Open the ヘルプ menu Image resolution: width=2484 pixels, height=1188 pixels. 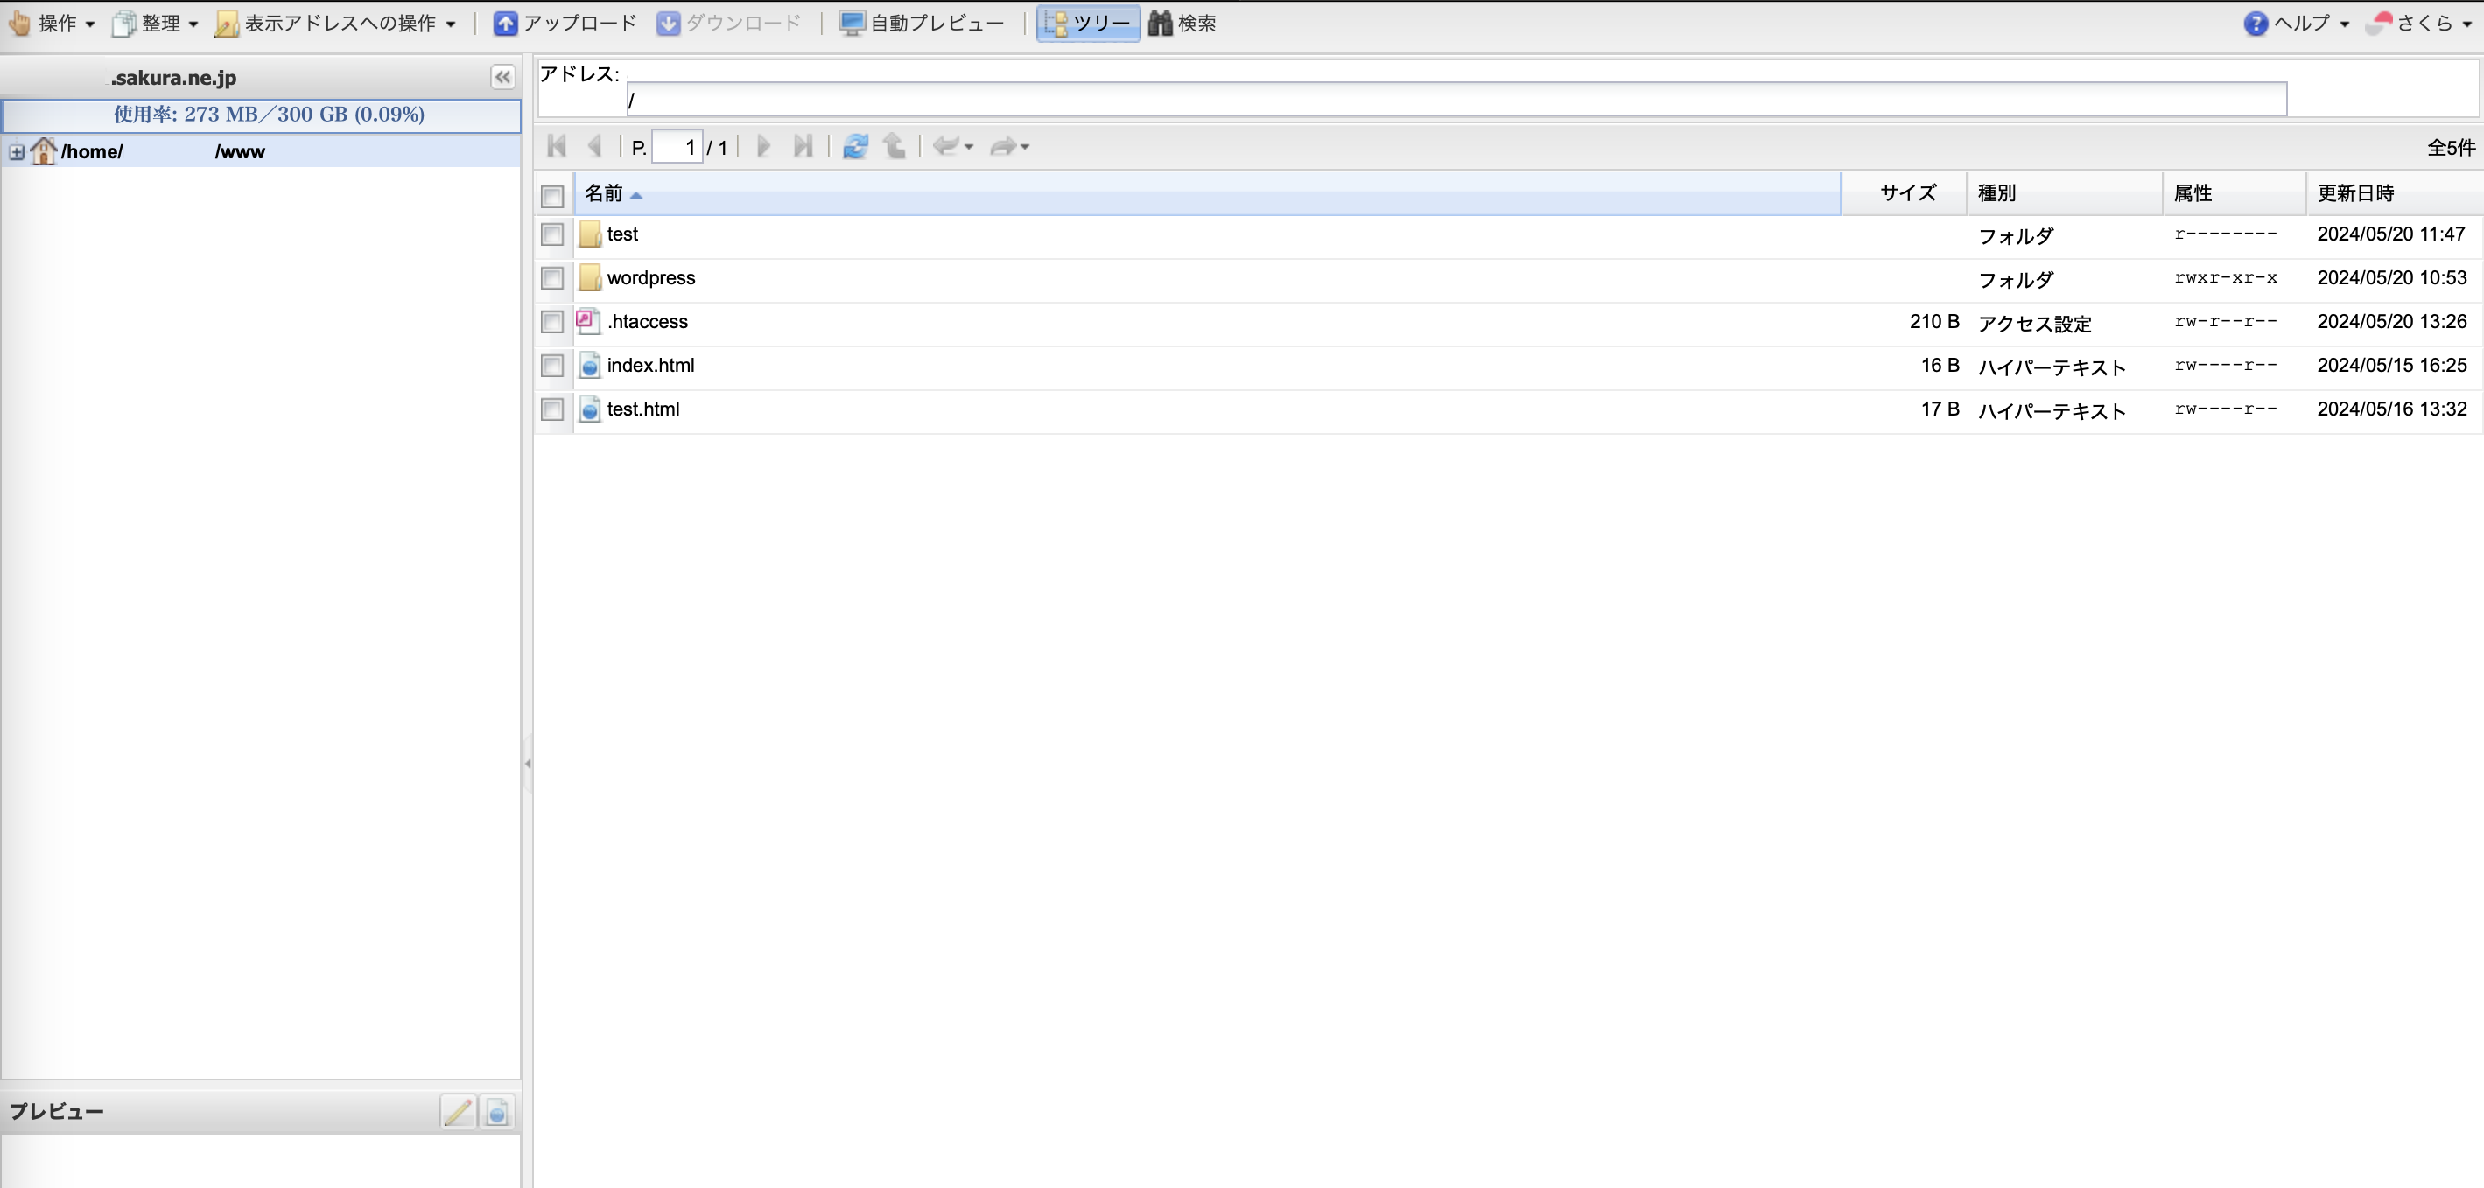click(x=2298, y=23)
